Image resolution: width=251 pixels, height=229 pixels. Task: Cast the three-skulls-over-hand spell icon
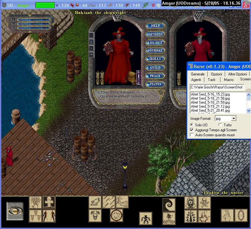pyautogui.click(x=35, y=202)
